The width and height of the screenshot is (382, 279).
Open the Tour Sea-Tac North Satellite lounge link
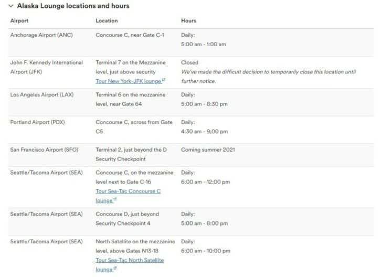coord(130,260)
